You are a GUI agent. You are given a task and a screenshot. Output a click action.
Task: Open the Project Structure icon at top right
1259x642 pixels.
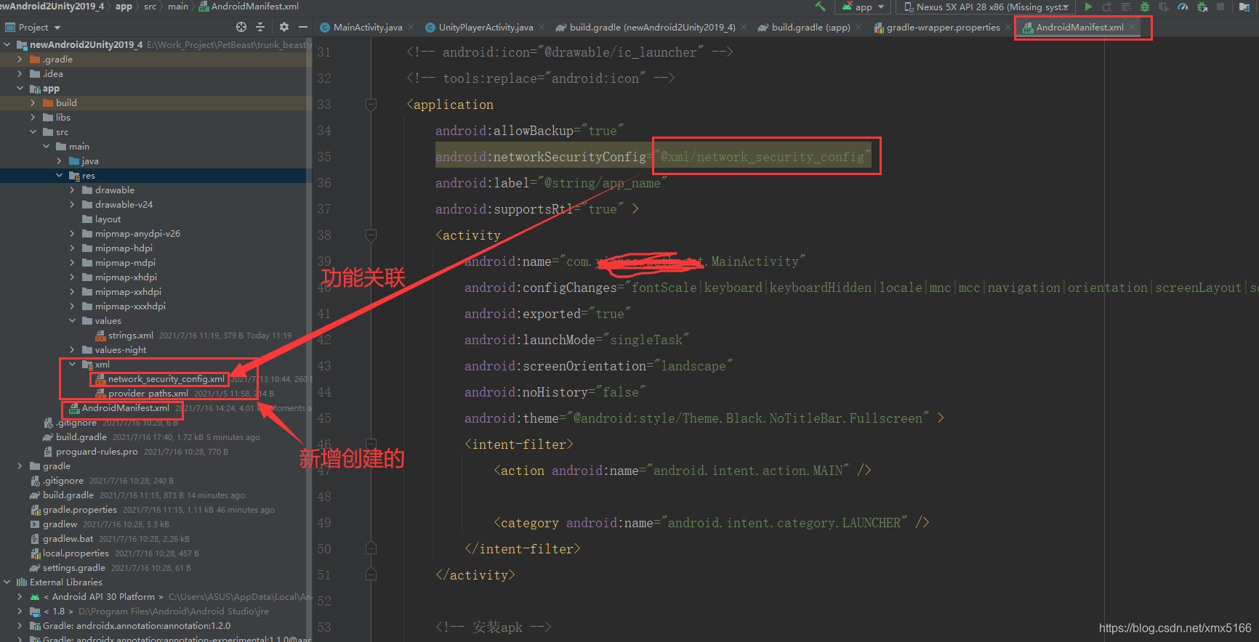pyautogui.click(x=1244, y=7)
